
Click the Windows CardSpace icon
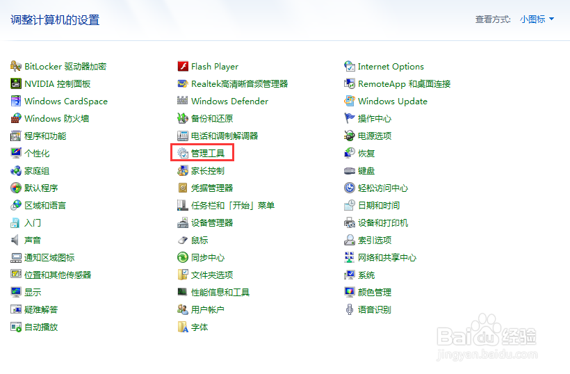(x=15, y=101)
